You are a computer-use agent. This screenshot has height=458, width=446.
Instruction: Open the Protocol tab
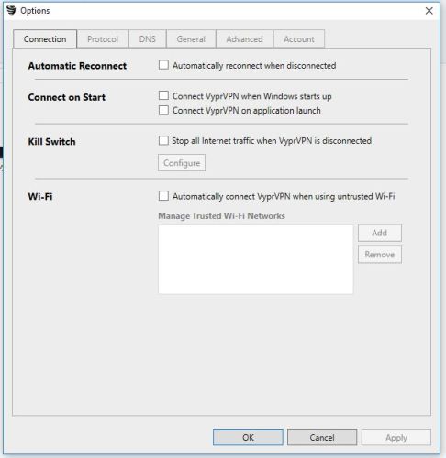pyautogui.click(x=103, y=39)
